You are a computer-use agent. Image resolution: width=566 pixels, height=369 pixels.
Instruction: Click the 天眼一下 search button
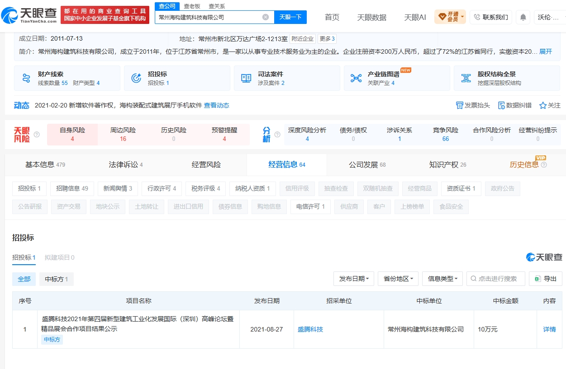(290, 17)
